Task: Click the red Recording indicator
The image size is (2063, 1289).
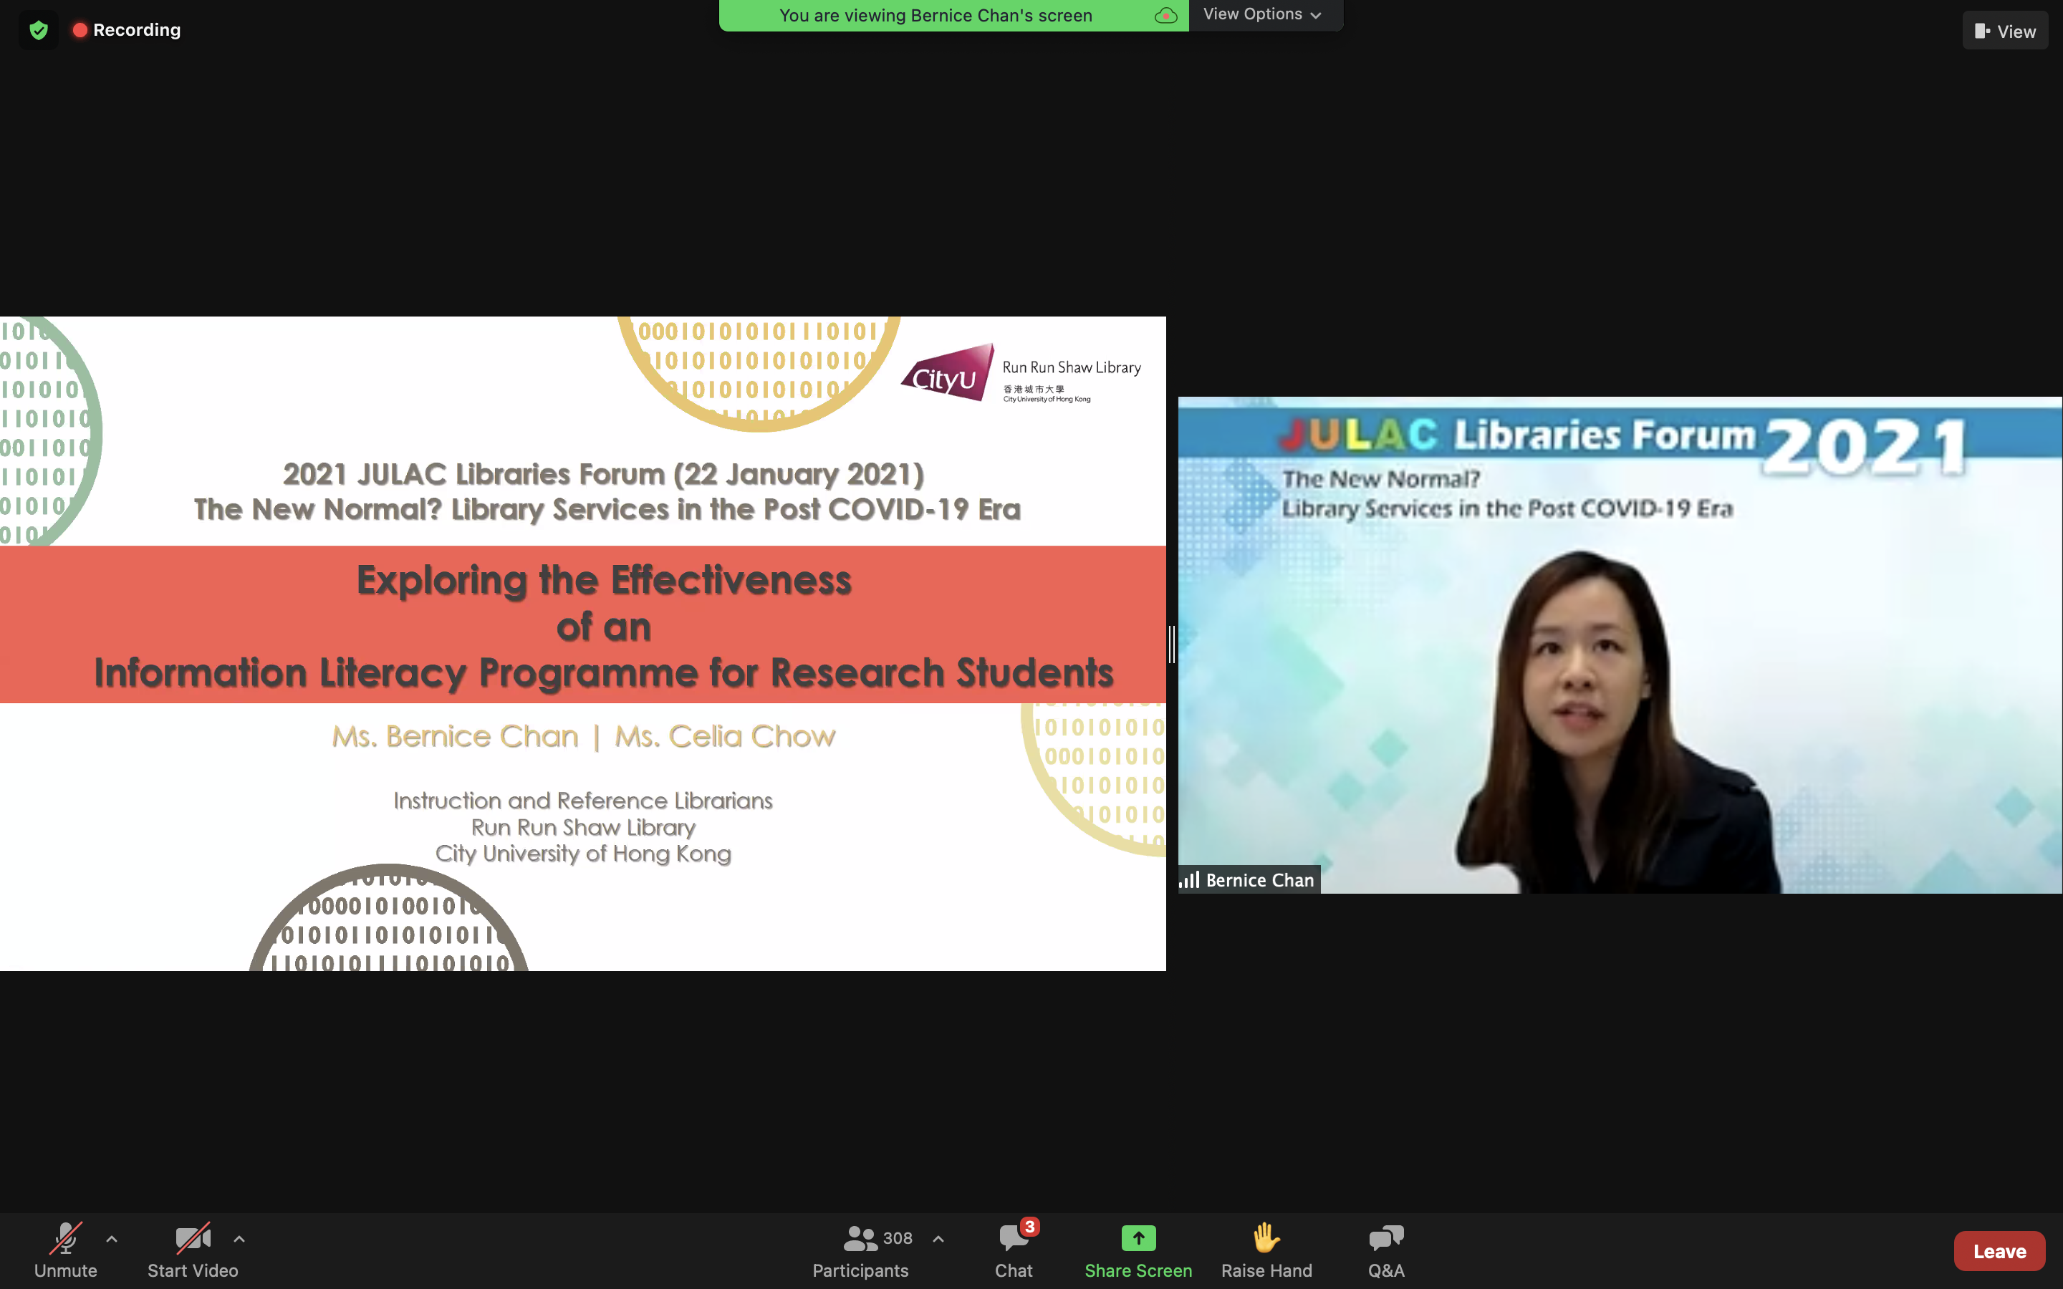Action: point(127,31)
